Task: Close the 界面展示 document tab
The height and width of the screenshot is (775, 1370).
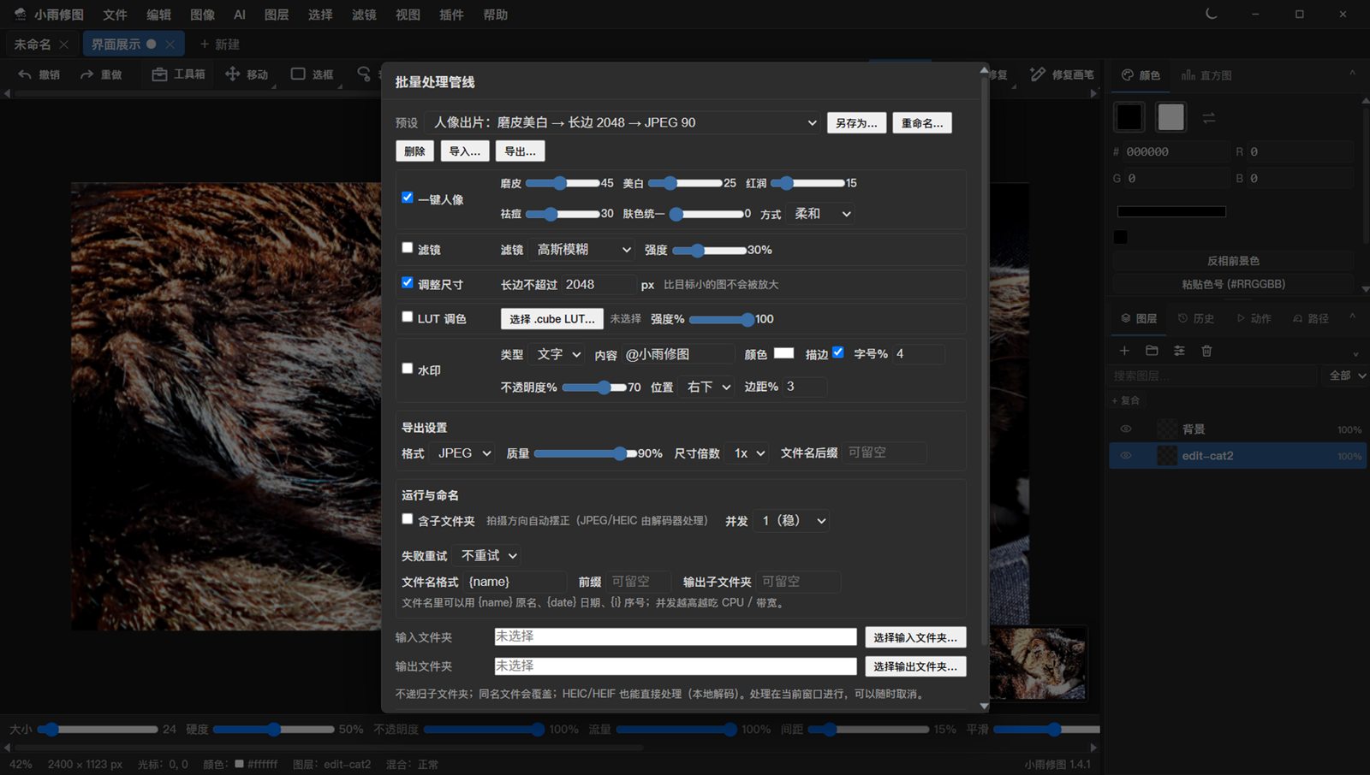Action: [170, 44]
